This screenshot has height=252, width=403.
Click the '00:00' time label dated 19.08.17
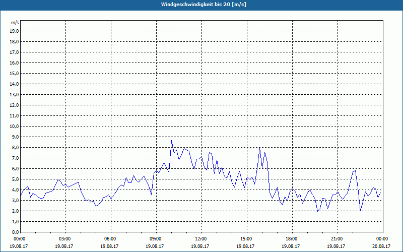coord(19,239)
